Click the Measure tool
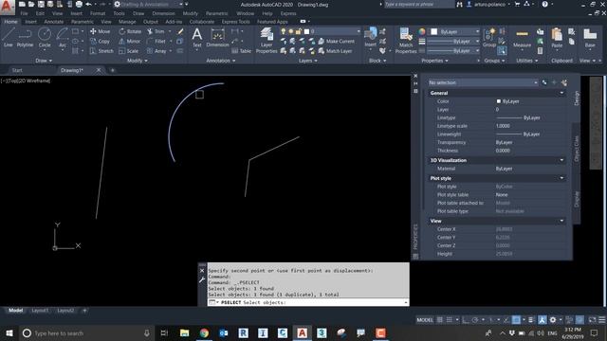 pyautogui.click(x=522, y=38)
